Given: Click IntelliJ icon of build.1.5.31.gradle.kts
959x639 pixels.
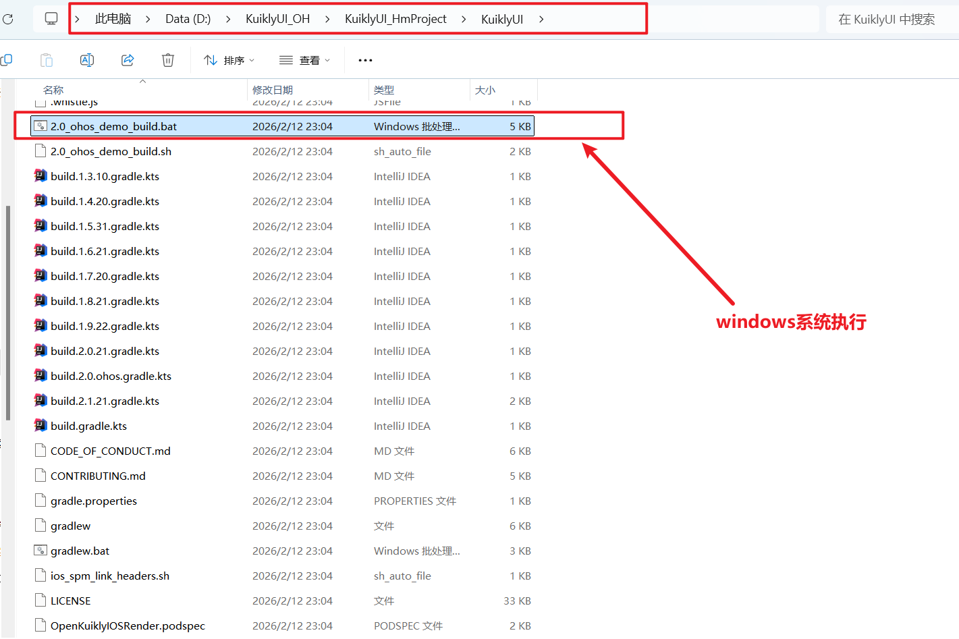Looking at the screenshot, I should pos(40,226).
